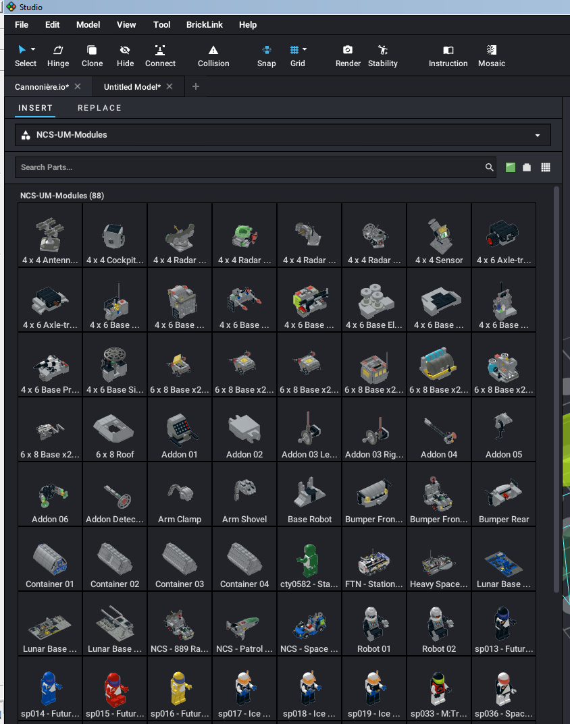Open the BrickLink menu
Image resolution: width=570 pixels, height=724 pixels.
[x=205, y=25]
